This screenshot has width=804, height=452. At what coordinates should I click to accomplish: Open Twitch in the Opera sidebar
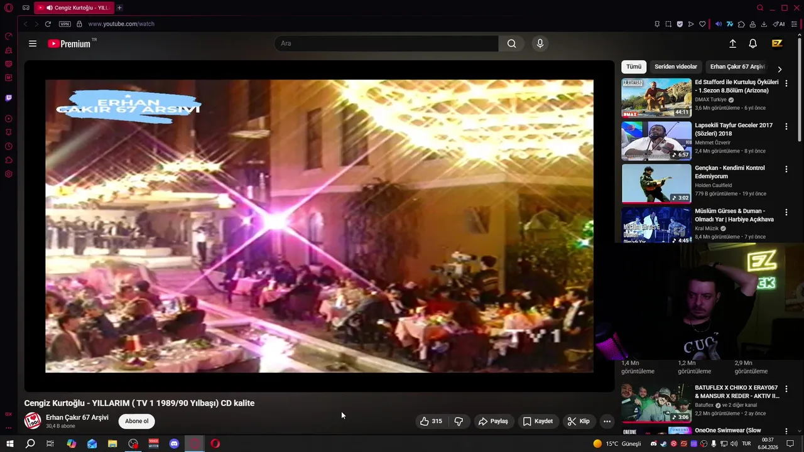8,98
